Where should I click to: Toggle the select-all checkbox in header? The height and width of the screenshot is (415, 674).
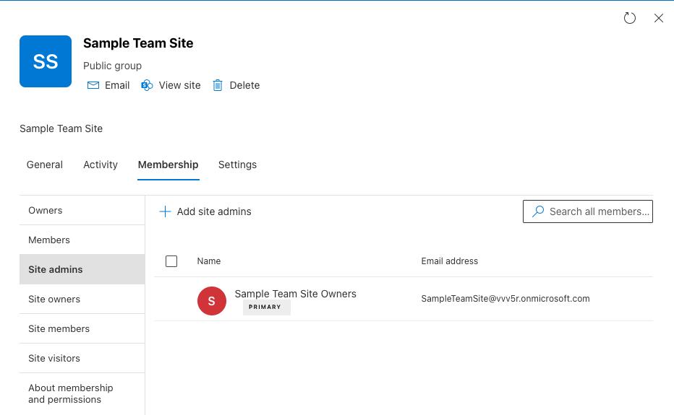tap(171, 261)
